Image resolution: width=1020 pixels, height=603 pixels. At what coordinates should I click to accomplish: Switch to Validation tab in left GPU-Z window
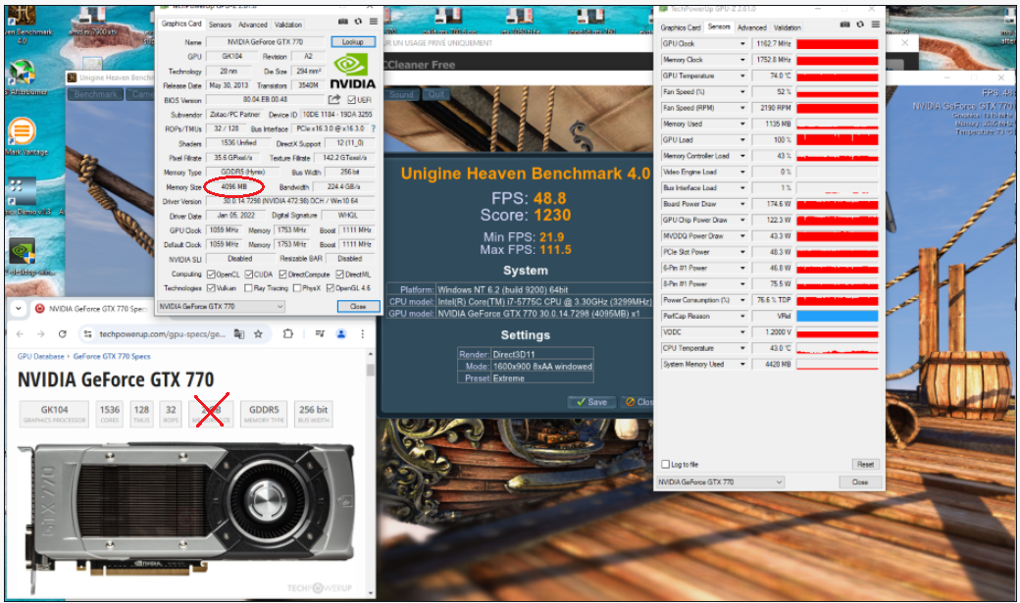pos(288,25)
